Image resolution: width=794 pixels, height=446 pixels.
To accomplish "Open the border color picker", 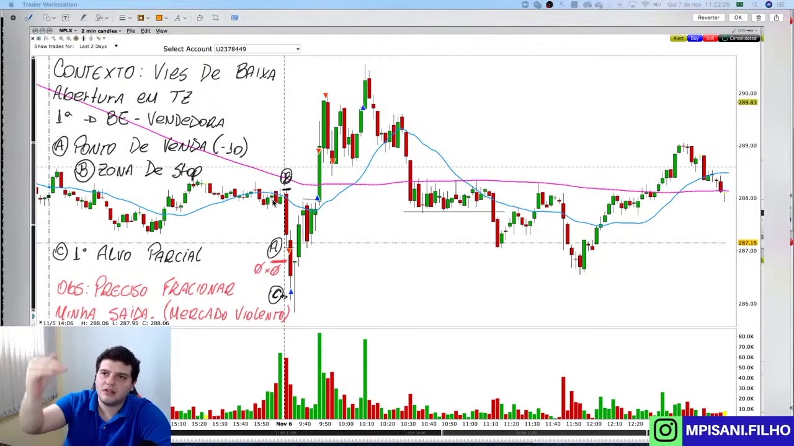I will (x=141, y=18).
